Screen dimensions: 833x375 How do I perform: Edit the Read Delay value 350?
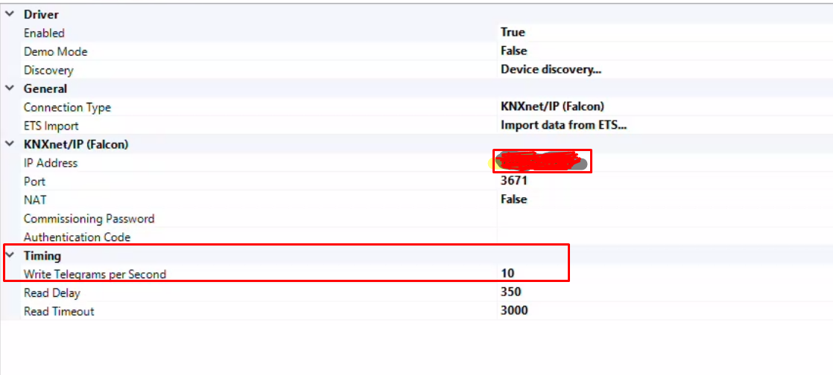[510, 292]
